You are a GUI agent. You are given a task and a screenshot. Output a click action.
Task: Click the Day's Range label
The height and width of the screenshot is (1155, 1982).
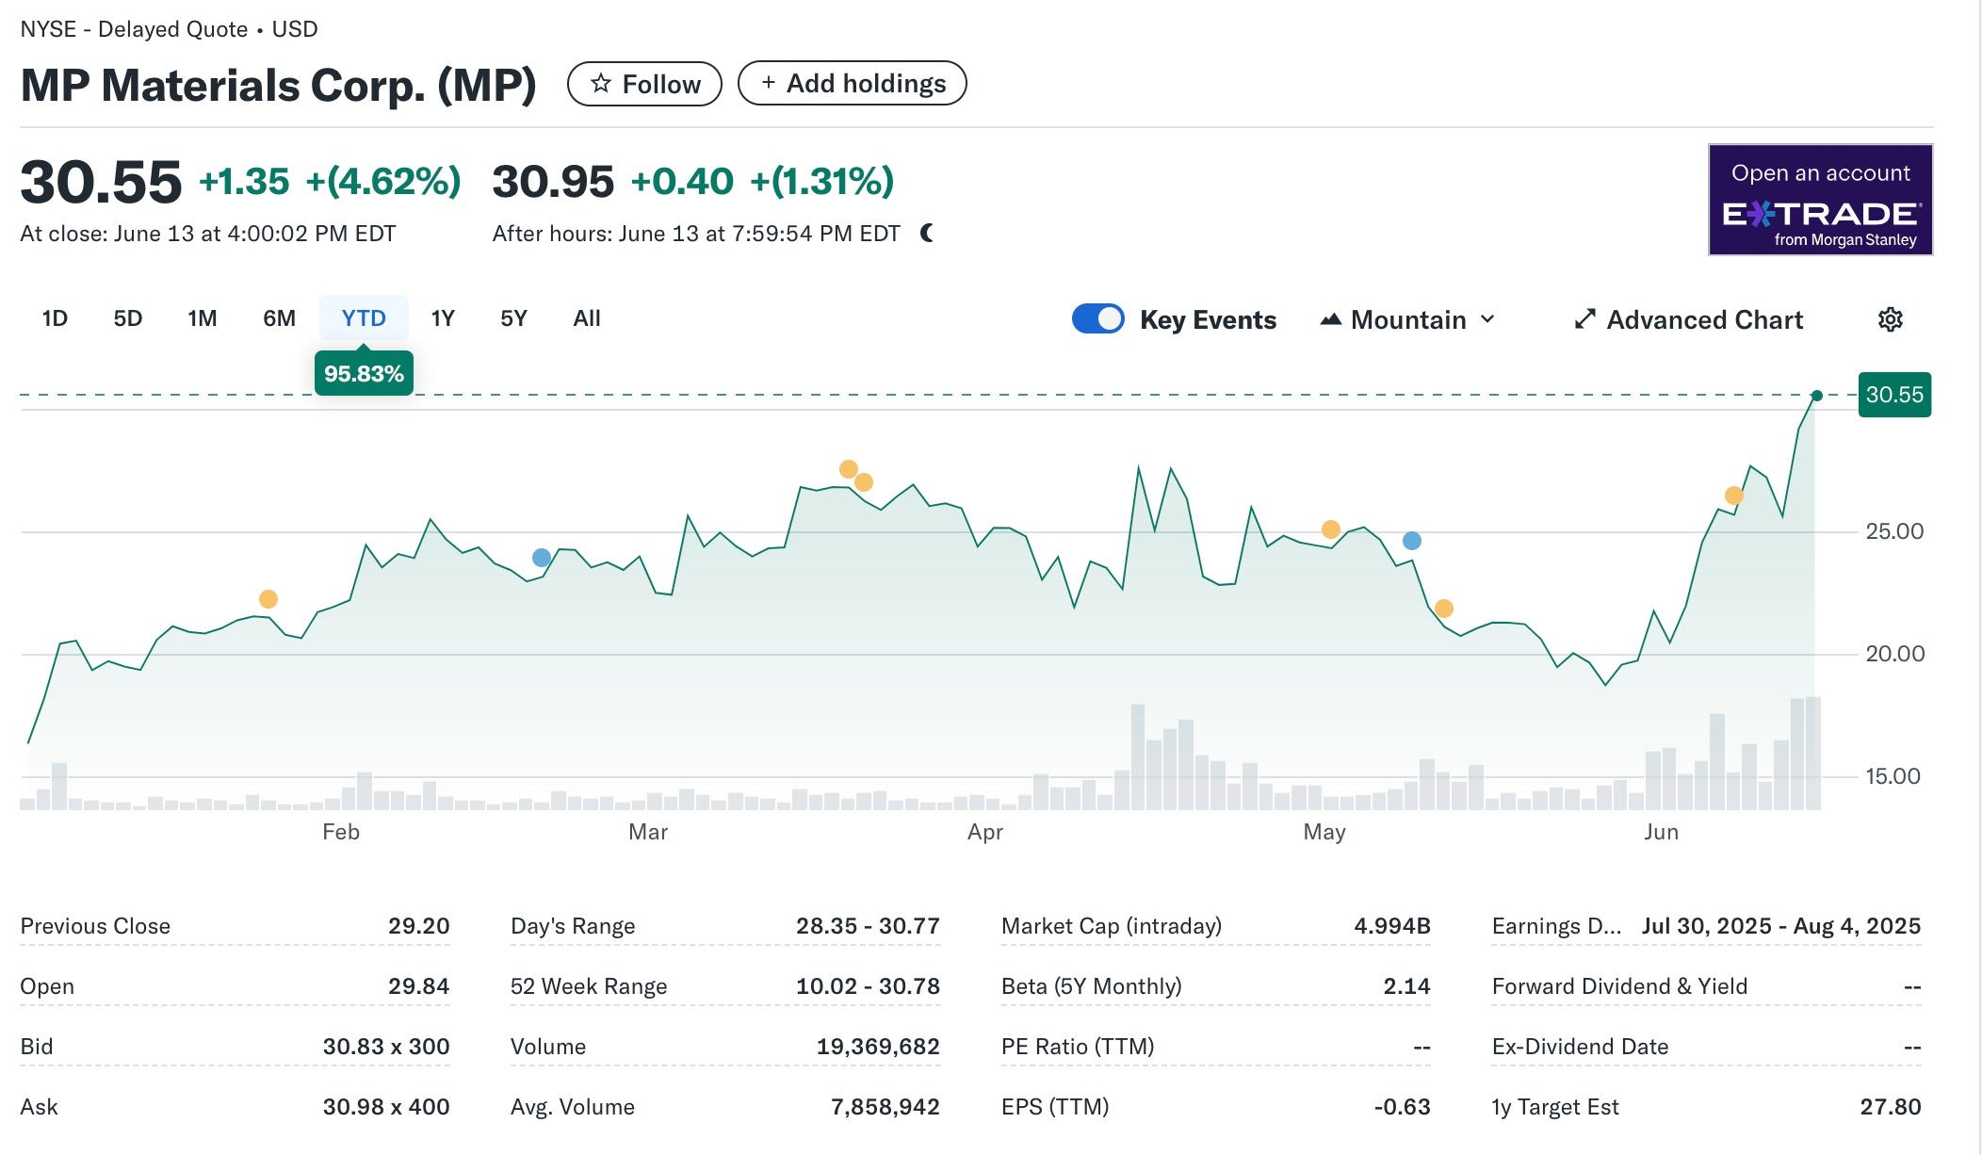click(573, 926)
